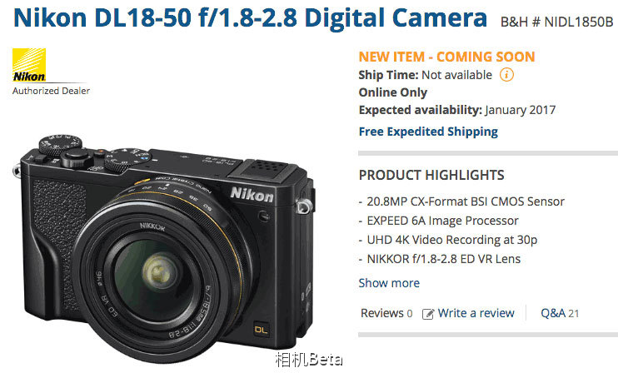Open the Q&A section
This screenshot has width=618, height=373.
click(560, 313)
